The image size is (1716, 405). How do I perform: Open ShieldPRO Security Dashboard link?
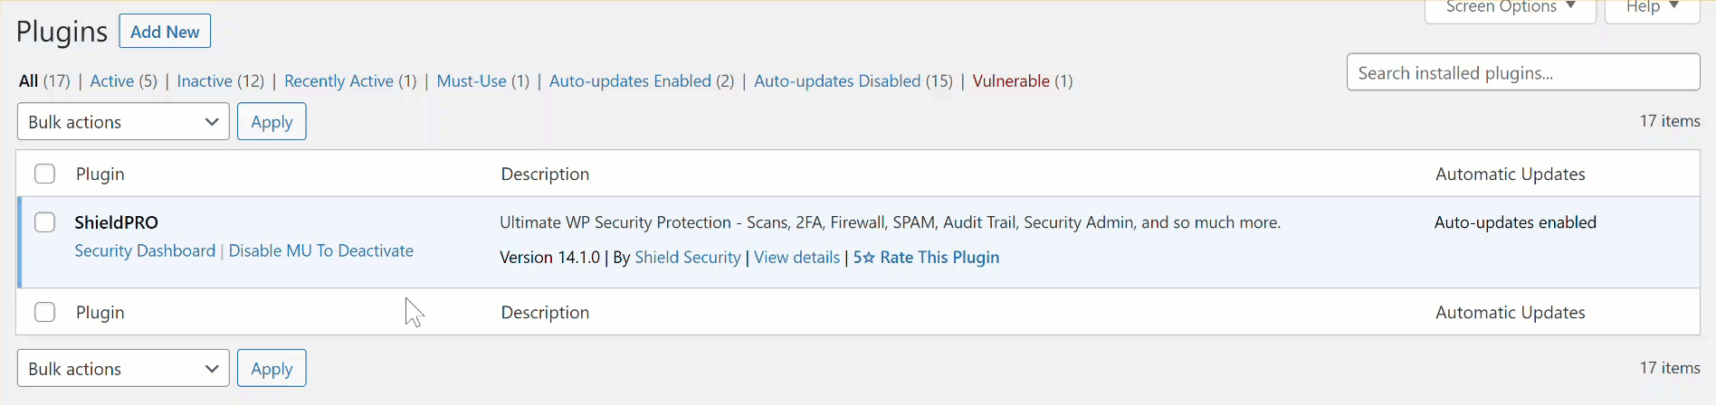coord(145,251)
